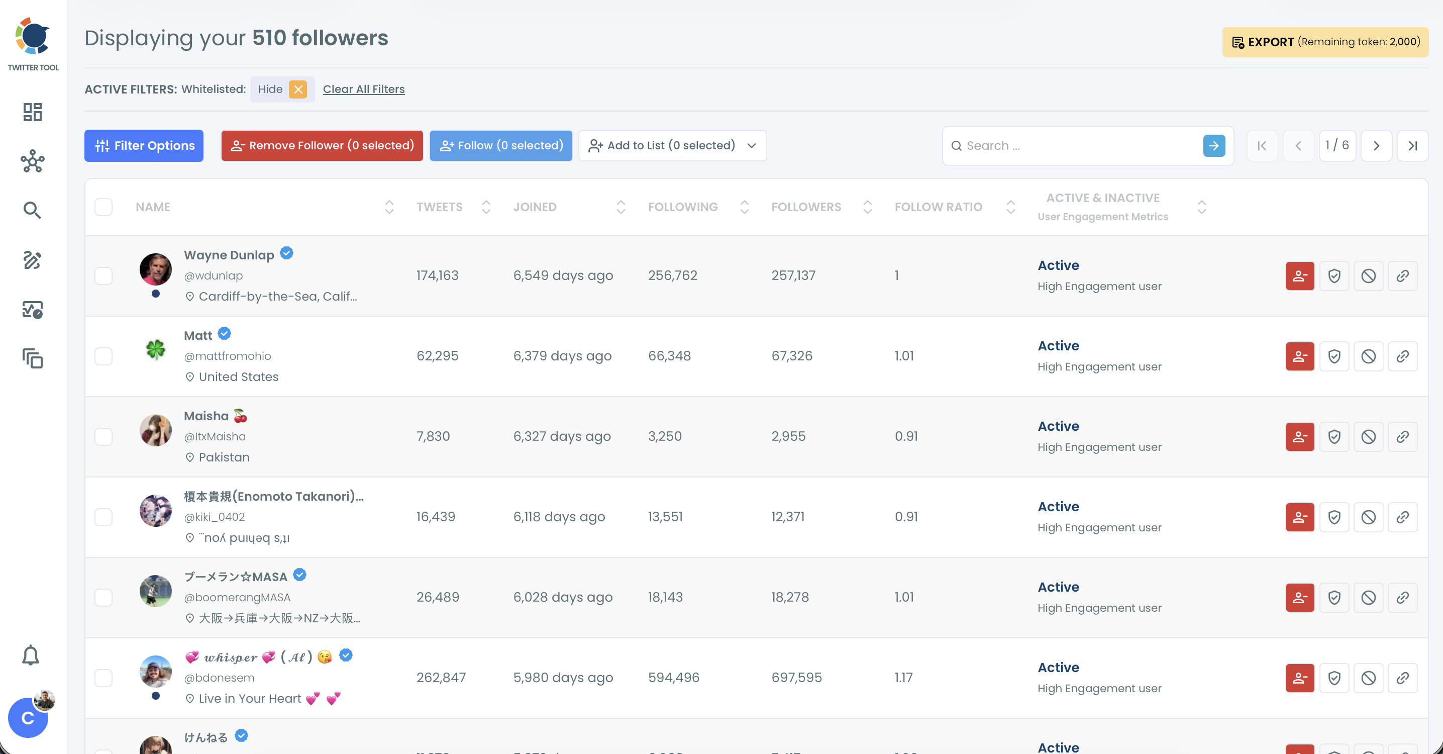The image size is (1443, 754).
Task: Remove the Whitelisted Hide filter chip
Action: [x=298, y=89]
